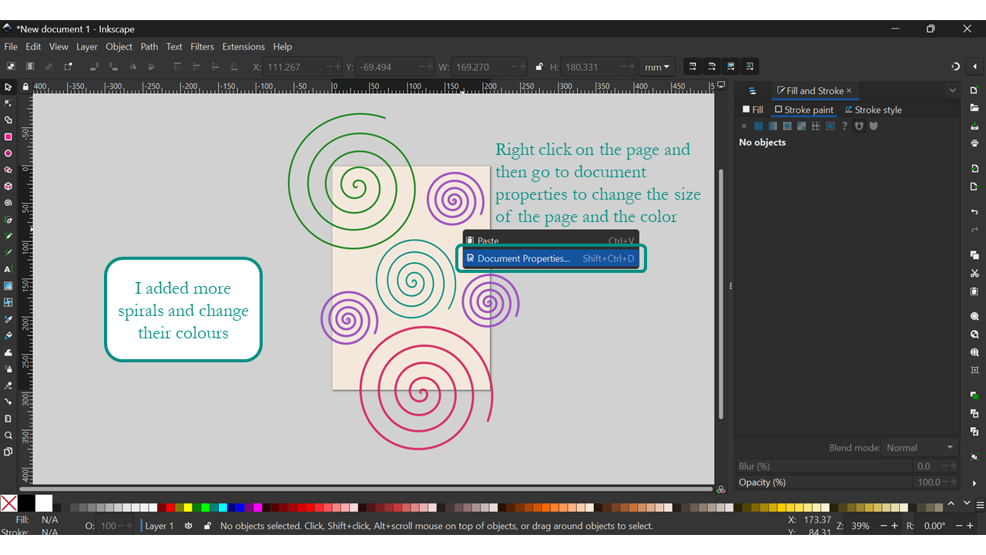Select the Selector arrow tool
The height and width of the screenshot is (555, 986).
(8, 87)
